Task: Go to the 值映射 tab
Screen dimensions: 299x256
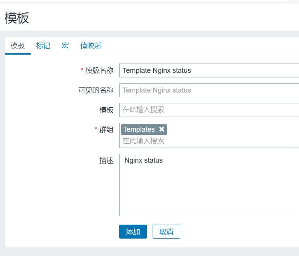Action: (x=91, y=46)
